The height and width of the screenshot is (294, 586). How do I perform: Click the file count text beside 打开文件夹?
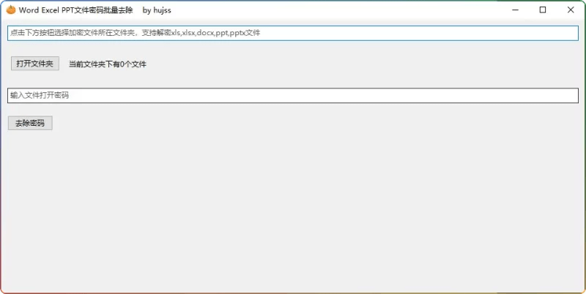click(x=108, y=64)
